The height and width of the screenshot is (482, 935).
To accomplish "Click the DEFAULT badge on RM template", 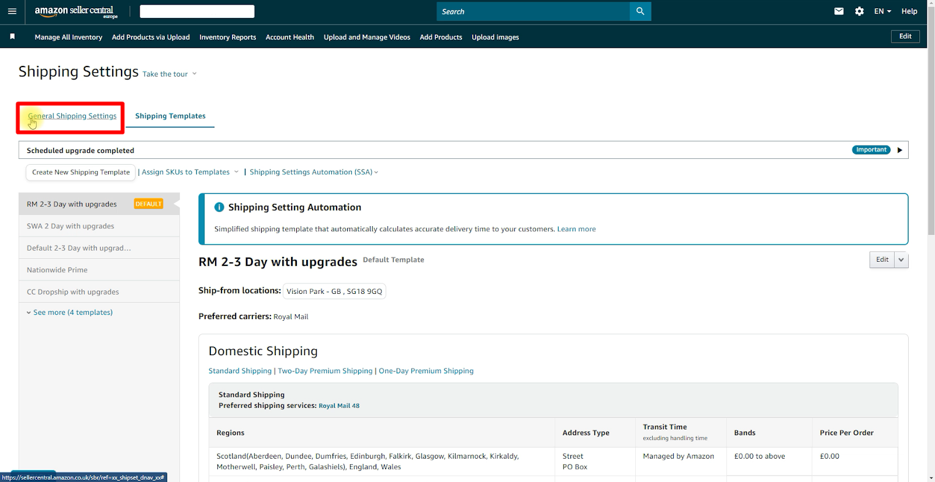I will pyautogui.click(x=148, y=204).
